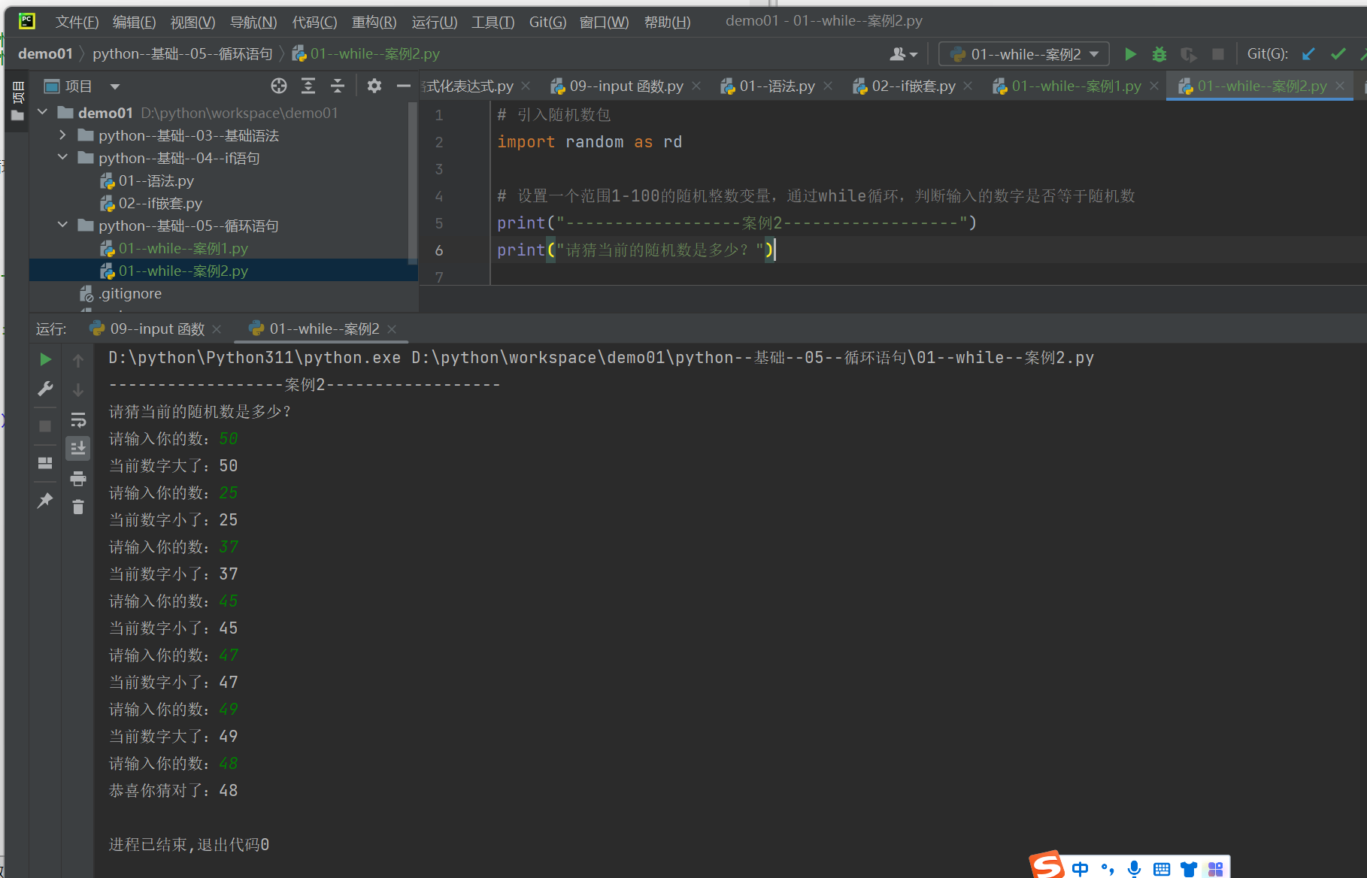
Task: Close the 01--while--案例1.py editor tab
Action: coord(1154,86)
